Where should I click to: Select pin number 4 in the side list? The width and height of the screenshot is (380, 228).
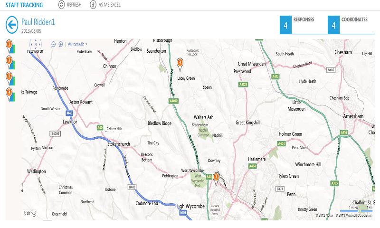coord(9,93)
